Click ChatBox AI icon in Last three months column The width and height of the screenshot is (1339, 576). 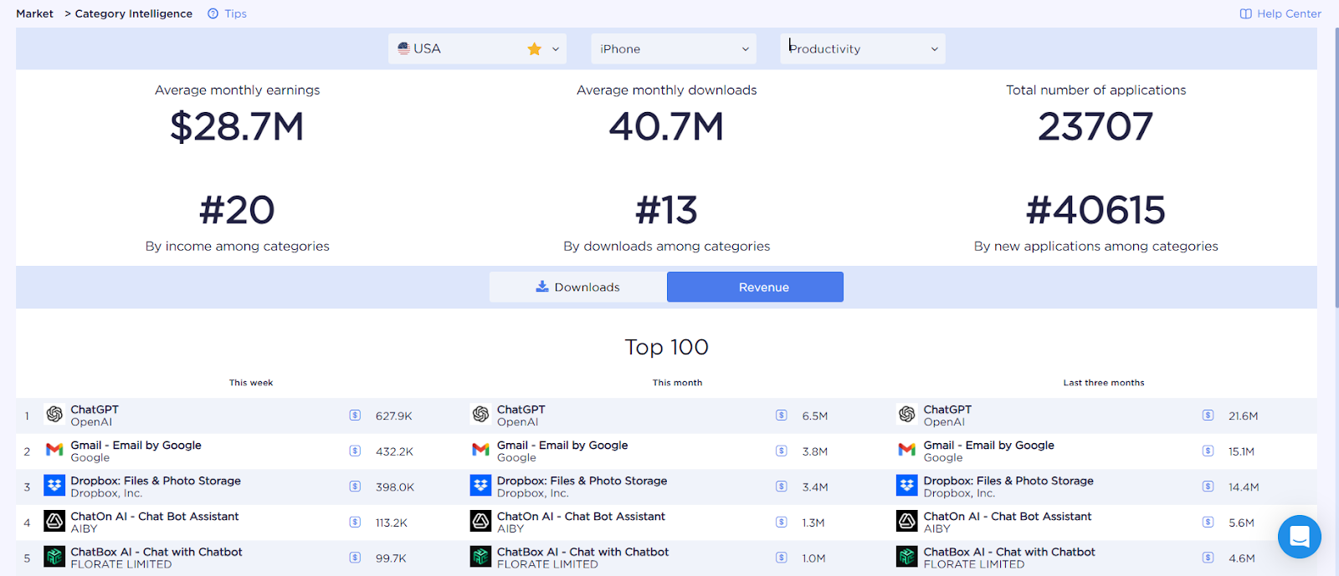[x=907, y=557]
